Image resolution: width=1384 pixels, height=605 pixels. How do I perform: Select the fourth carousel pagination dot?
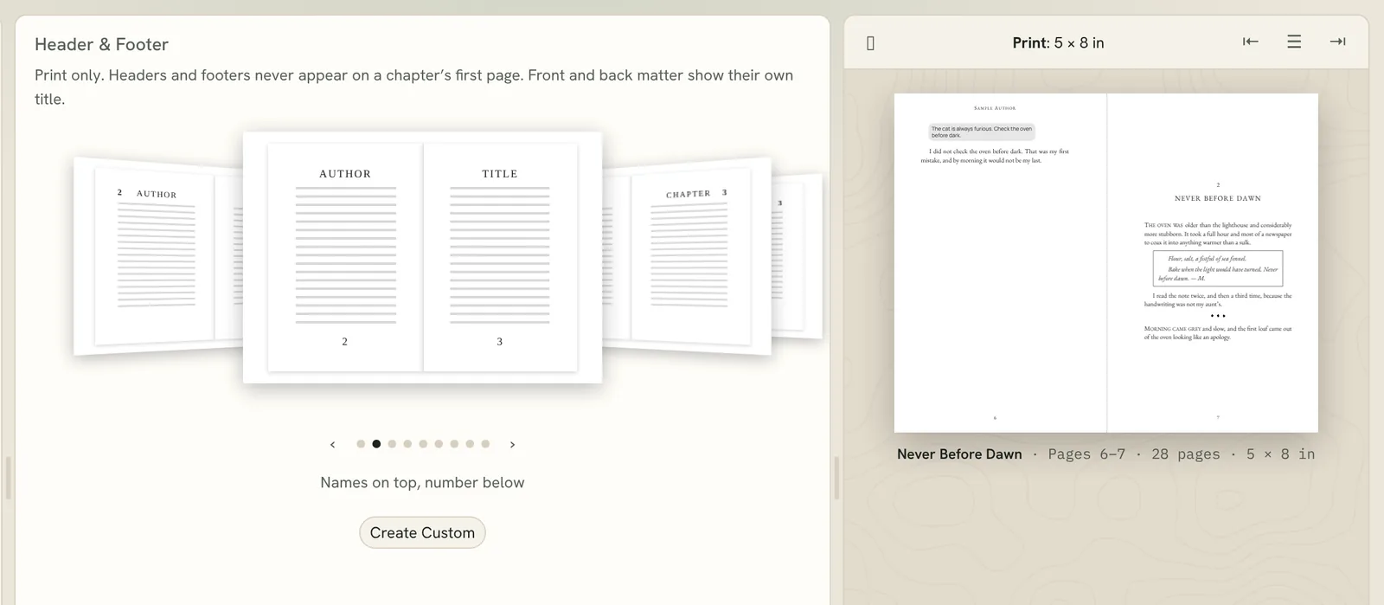point(407,444)
